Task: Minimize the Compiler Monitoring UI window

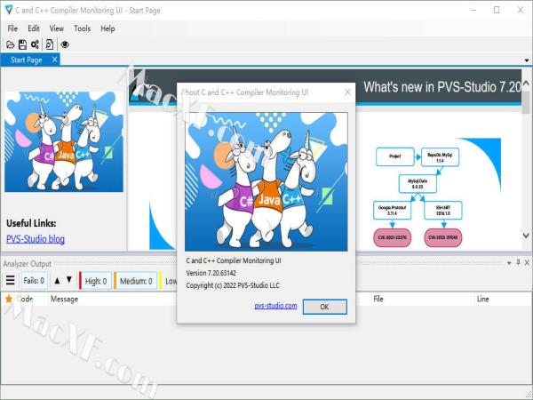Action: (473, 10)
